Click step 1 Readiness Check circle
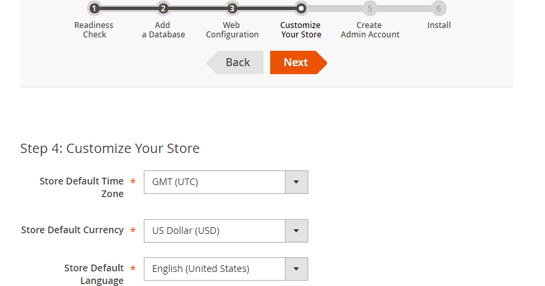This screenshot has width=545, height=286. tap(94, 9)
